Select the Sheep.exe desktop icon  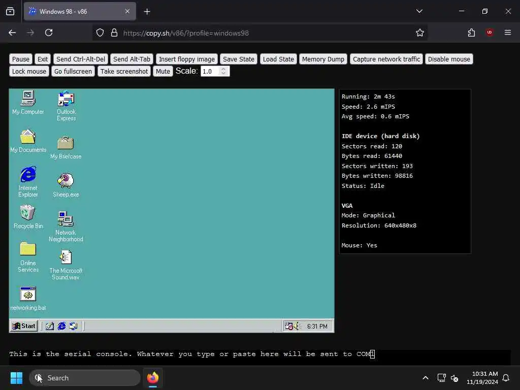66,185
